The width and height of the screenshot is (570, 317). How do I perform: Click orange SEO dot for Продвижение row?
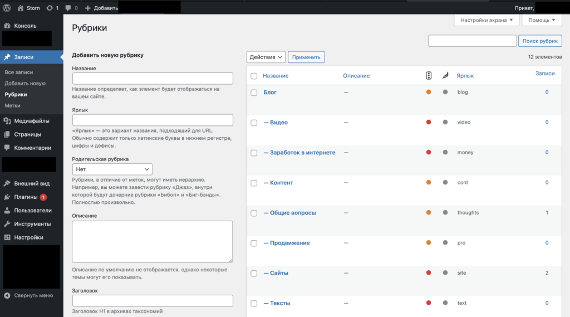429,242
